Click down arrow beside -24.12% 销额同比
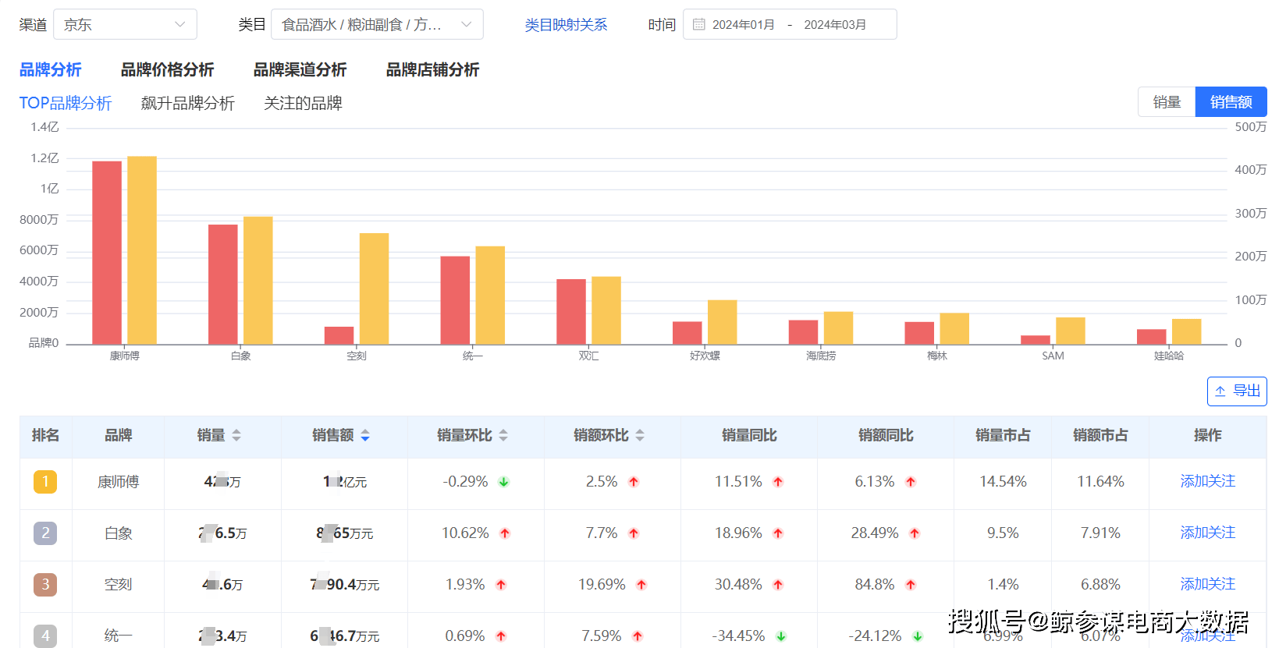 coord(918,636)
